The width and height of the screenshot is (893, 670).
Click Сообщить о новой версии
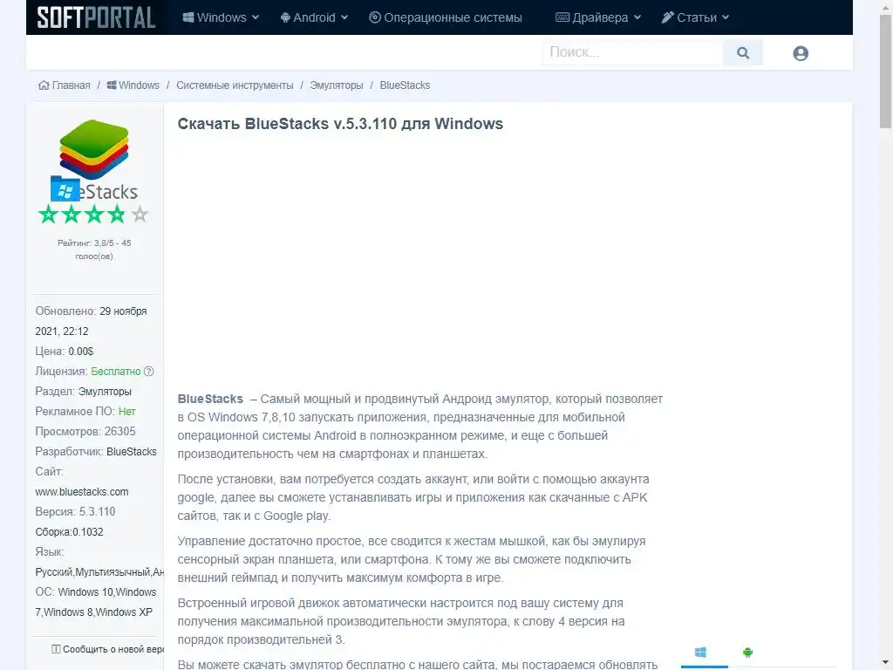pos(107,649)
